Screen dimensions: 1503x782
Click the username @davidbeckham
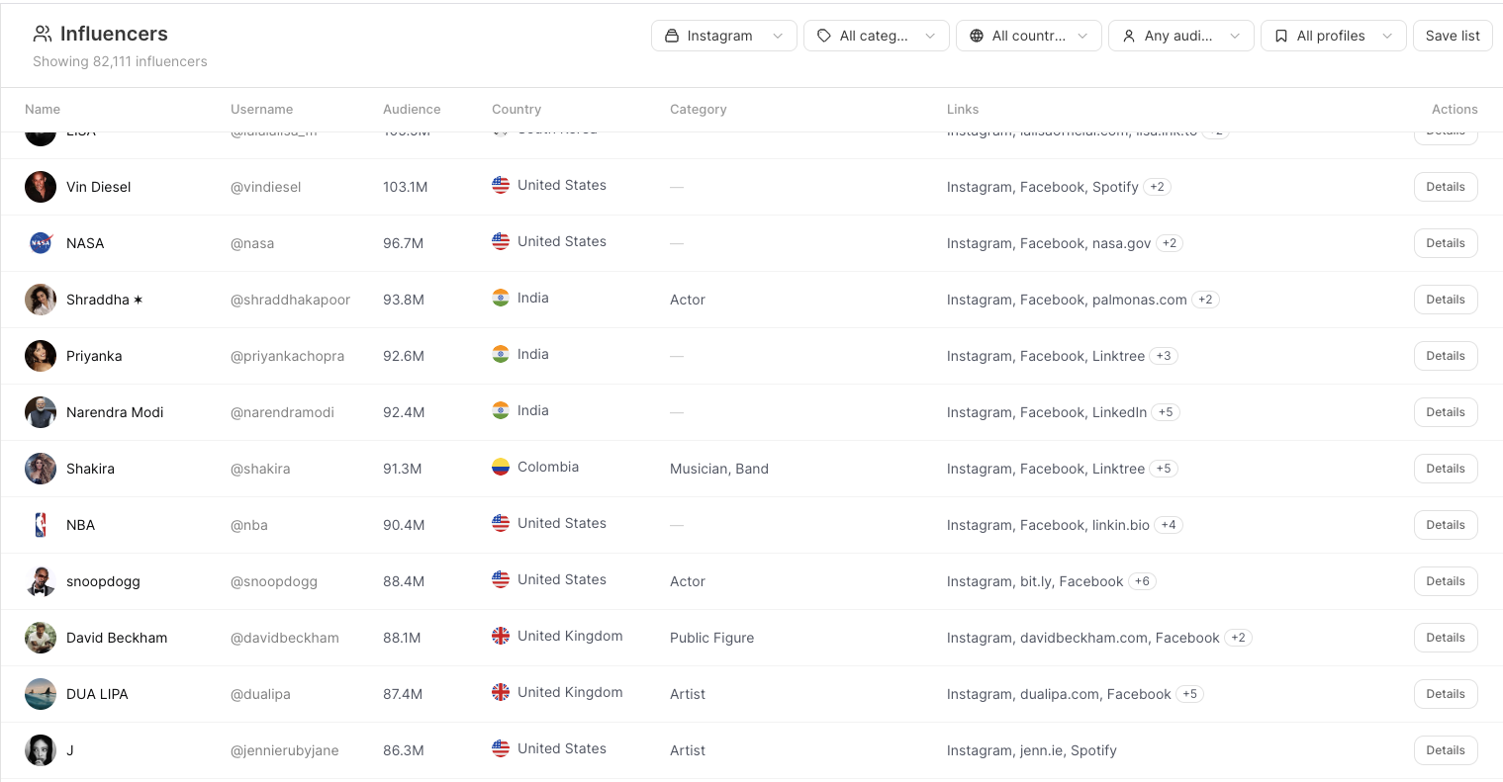click(285, 638)
